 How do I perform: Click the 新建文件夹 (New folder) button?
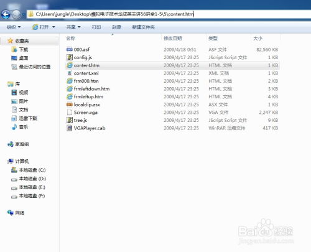[x=144, y=27]
